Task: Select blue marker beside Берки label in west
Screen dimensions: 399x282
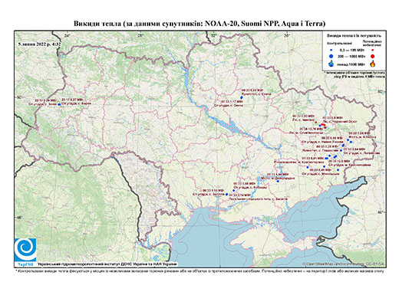Action: click(59, 104)
